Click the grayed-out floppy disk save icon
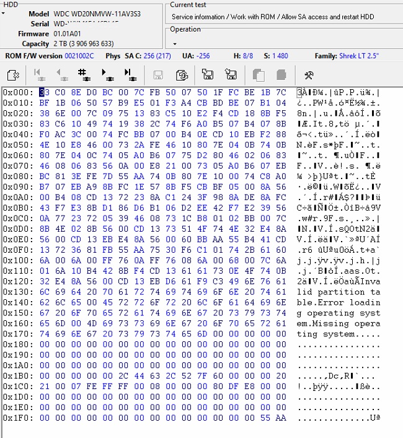 [158, 75]
